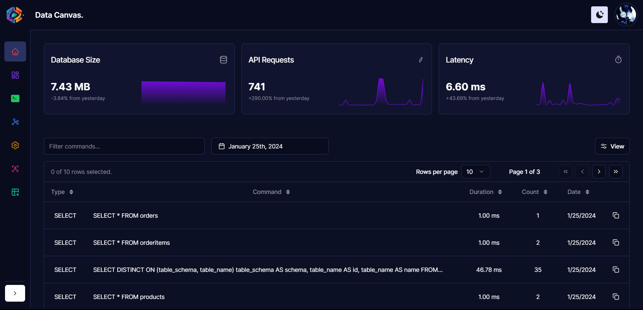Open the green terminal console sidebar icon

(15, 98)
